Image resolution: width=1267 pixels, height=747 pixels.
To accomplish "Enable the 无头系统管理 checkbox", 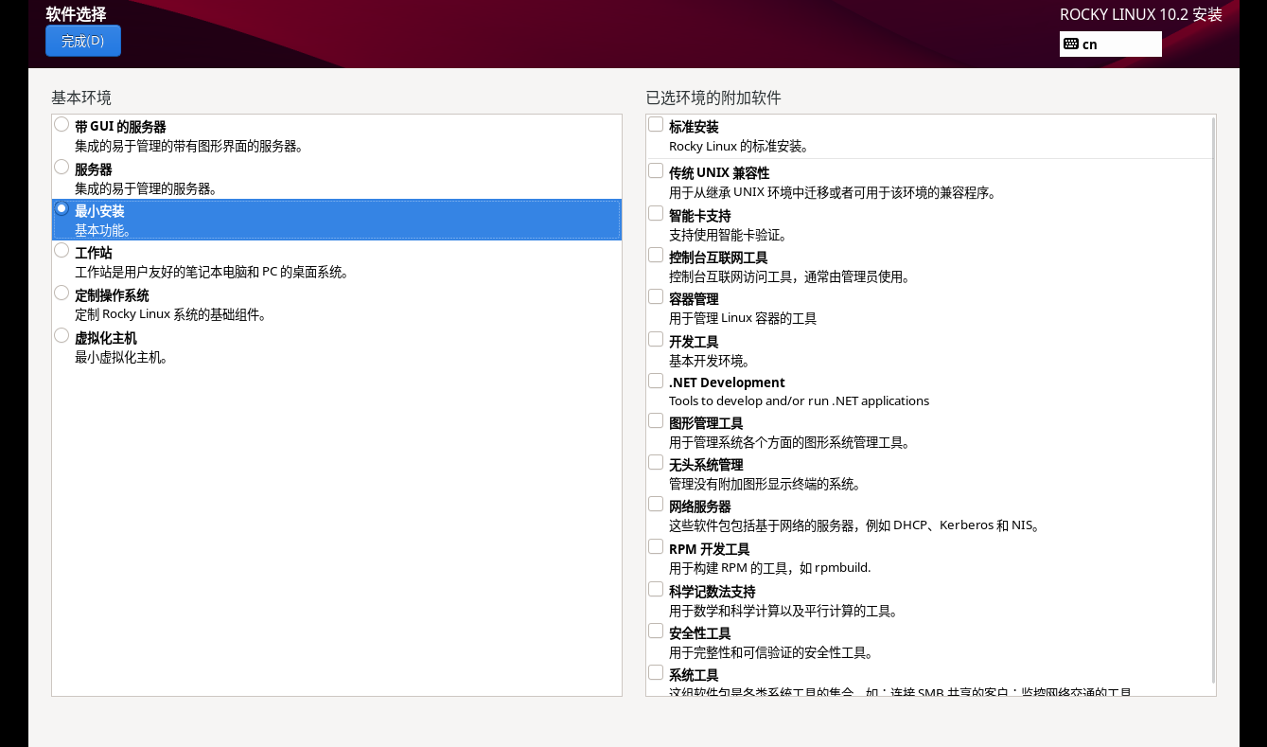I will [x=656, y=462].
